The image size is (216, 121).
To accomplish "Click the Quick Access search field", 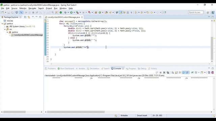I will click(x=196, y=12).
